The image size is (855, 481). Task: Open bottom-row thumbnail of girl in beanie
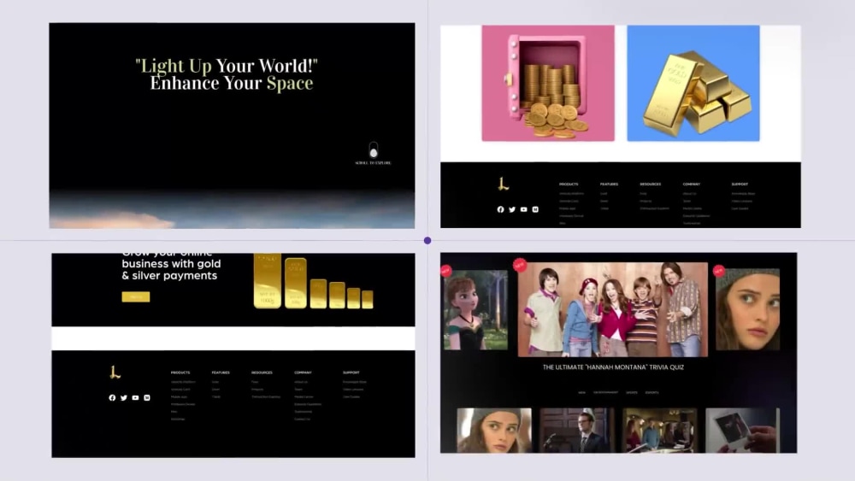(494, 431)
